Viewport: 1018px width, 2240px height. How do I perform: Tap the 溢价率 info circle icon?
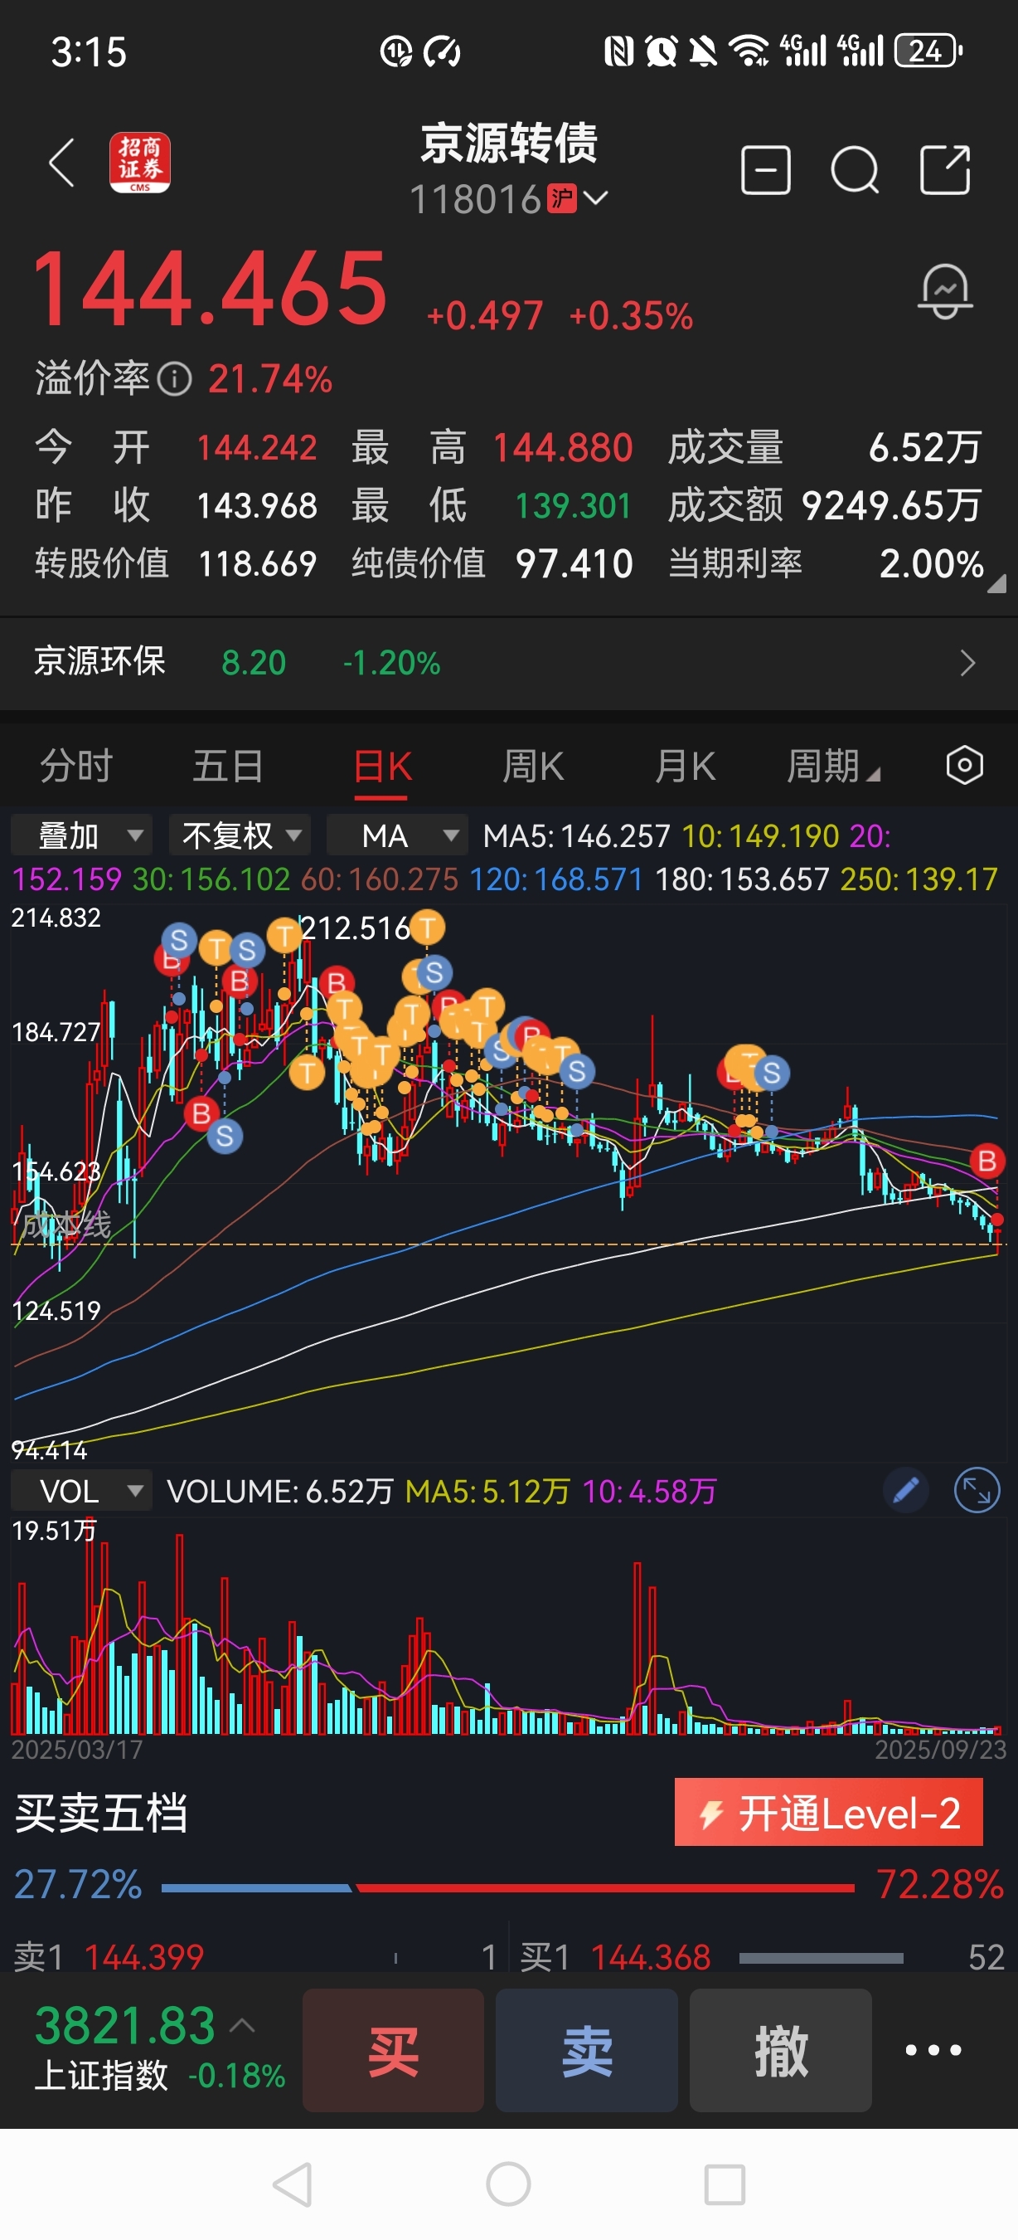(x=175, y=379)
